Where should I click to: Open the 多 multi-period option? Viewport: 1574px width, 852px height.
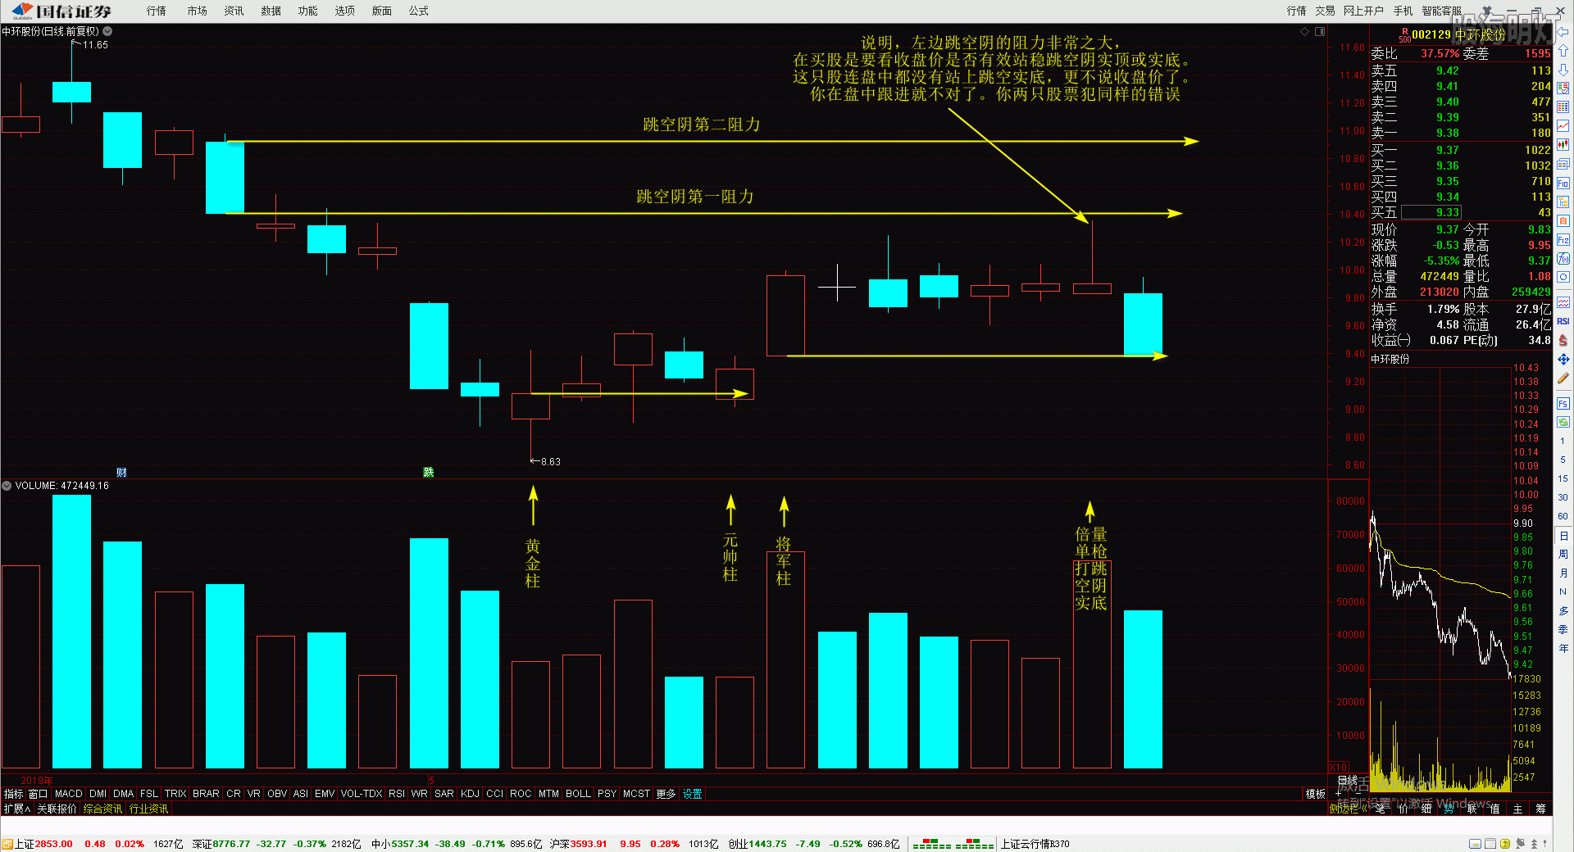pyautogui.click(x=1563, y=610)
